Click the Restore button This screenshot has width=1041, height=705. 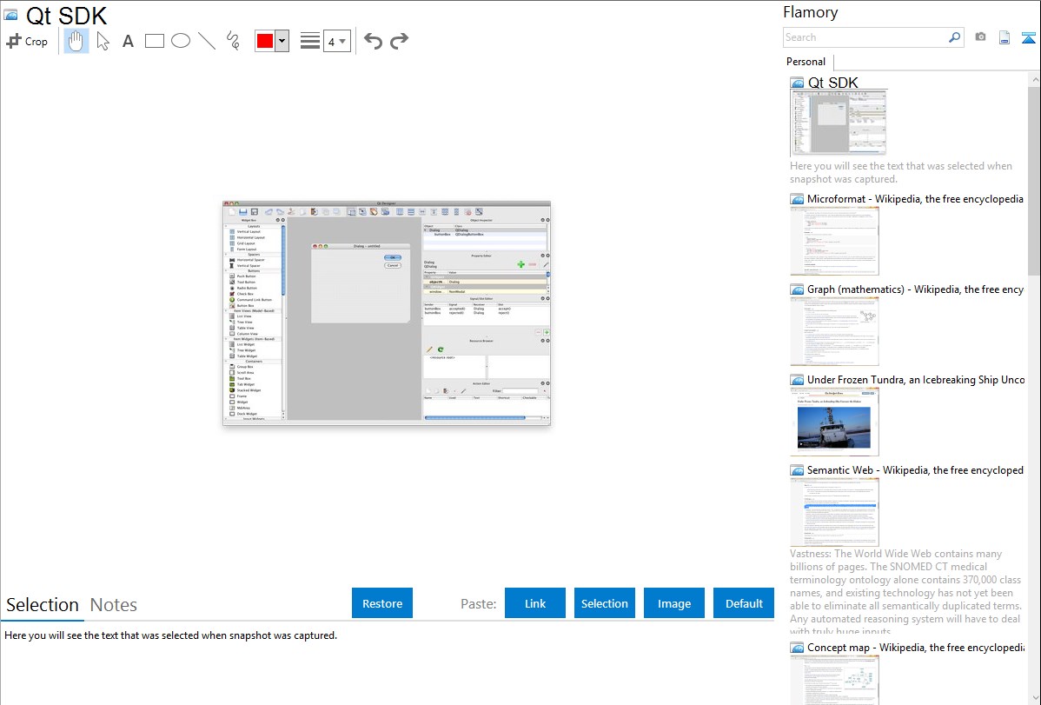(x=382, y=603)
